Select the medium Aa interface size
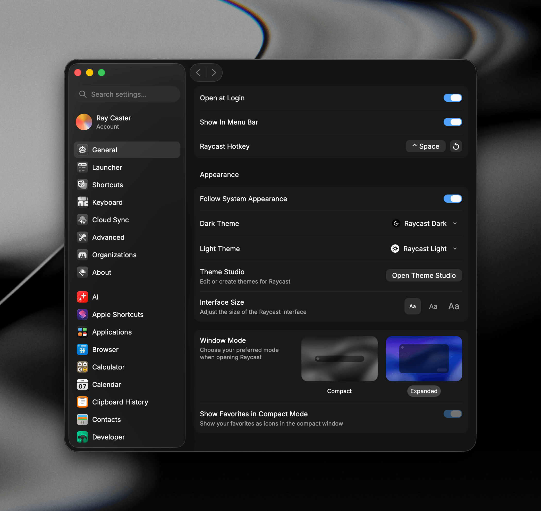The height and width of the screenshot is (511, 541). click(x=433, y=306)
